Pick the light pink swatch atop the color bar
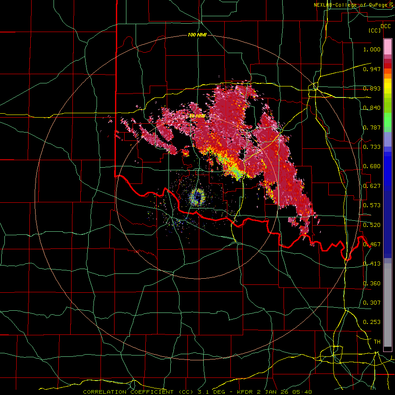Screen dimensions: 395x395 388,47
